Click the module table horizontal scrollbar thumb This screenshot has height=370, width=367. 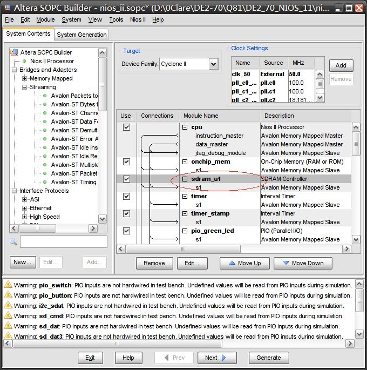tap(183, 249)
